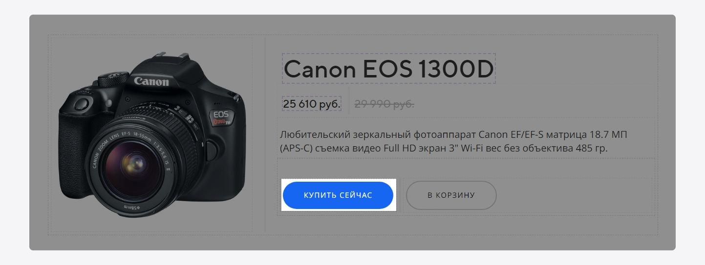This screenshot has width=705, height=265.
Task: Select the current price 25 610 руб.
Action: click(312, 104)
